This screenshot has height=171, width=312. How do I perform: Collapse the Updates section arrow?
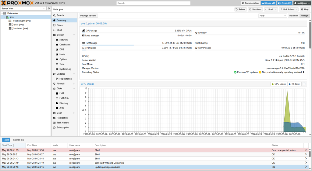coord(74,74)
